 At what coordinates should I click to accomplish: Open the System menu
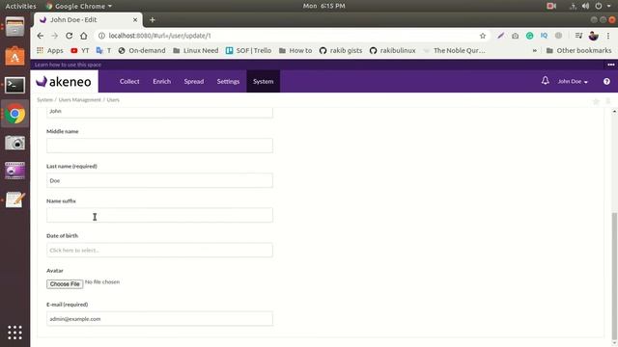click(264, 81)
